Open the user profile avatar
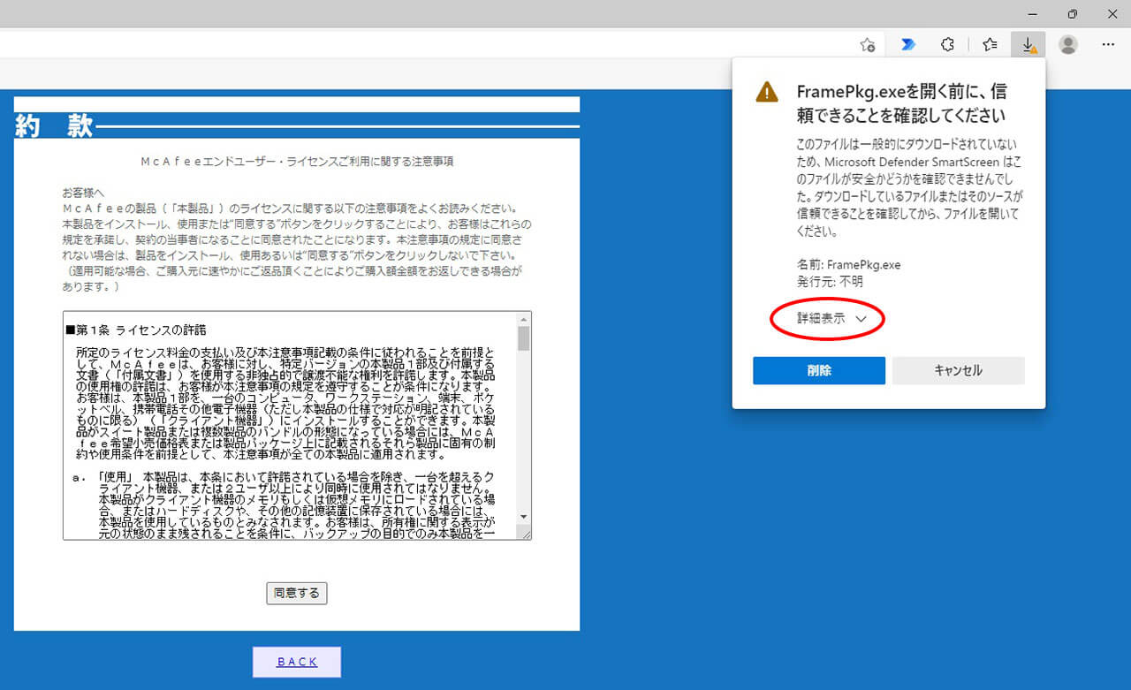Viewport: 1131px width, 690px height. tap(1068, 45)
